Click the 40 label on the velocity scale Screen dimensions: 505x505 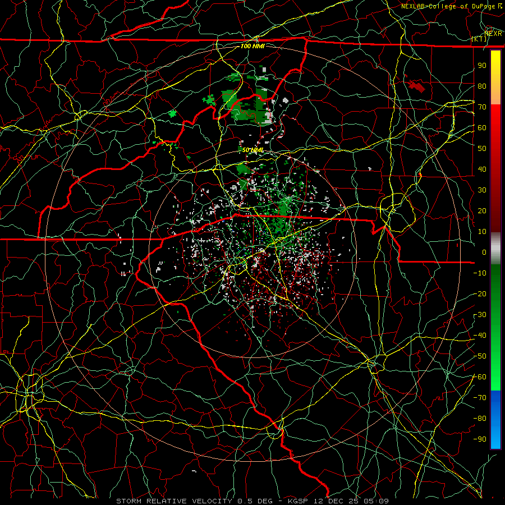482,169
